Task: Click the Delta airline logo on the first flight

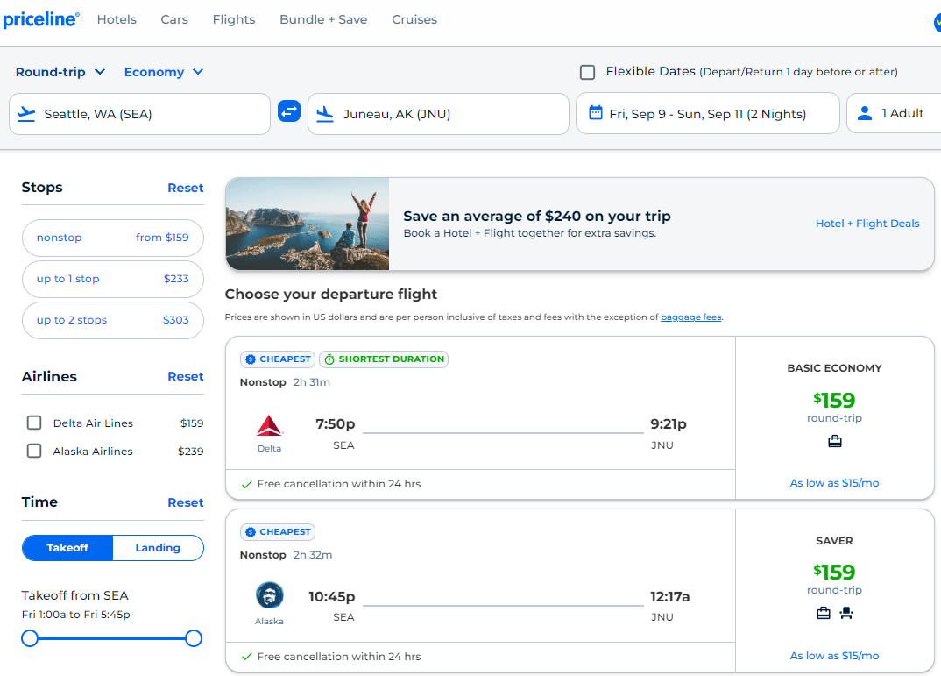Action: coord(269,425)
